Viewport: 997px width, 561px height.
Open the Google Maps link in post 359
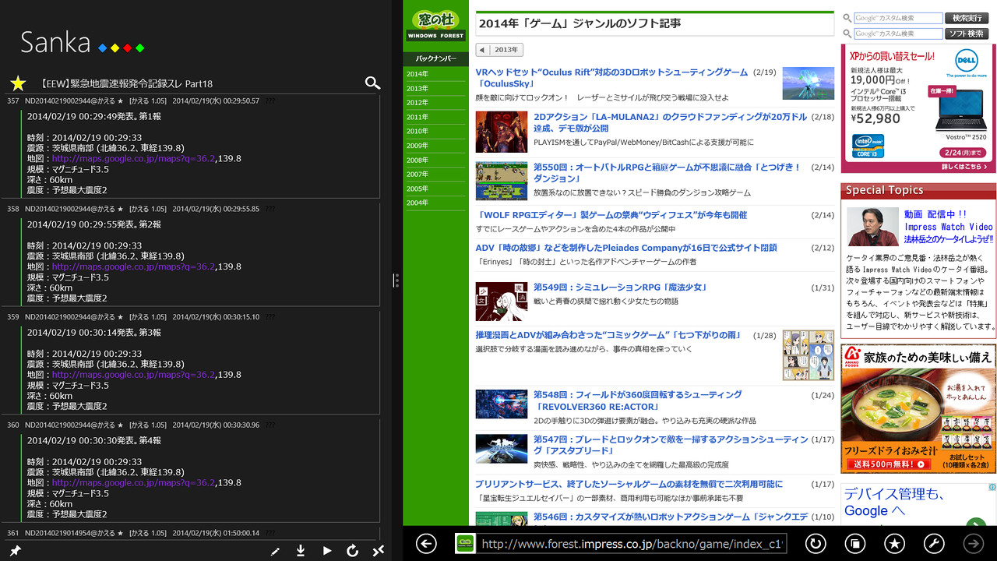[x=133, y=375]
